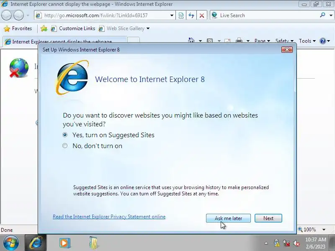335x251 pixels.
Task: Click the Print icon on command bar
Action: [x=239, y=40]
